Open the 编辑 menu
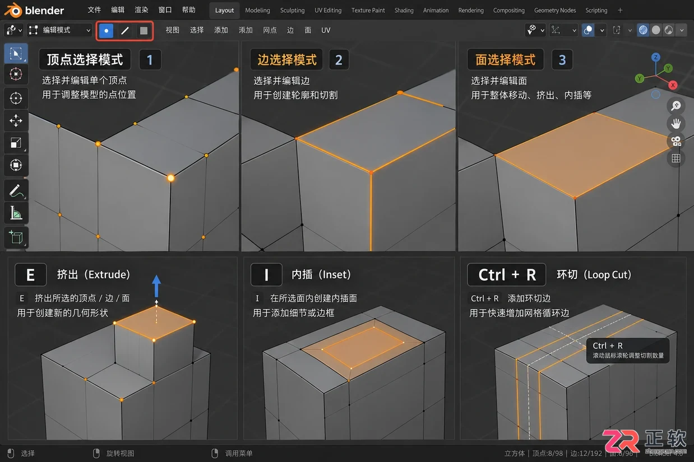The width and height of the screenshot is (694, 462). coord(118,10)
